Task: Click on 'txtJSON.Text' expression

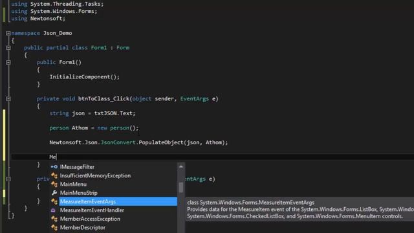Action: [x=114, y=113]
